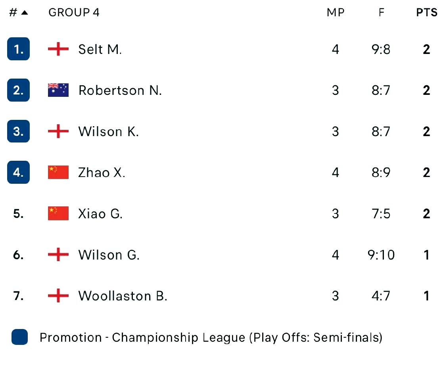Sort standings by PTS column
Image resolution: width=445 pixels, height=381 pixels.
[x=426, y=13]
